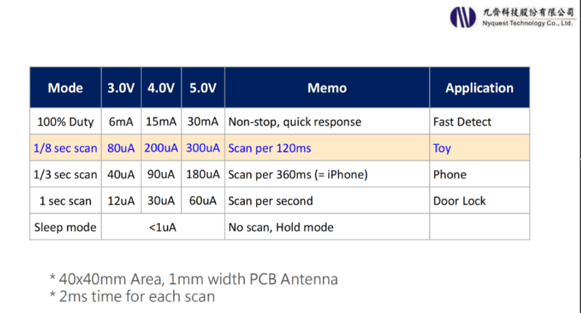Select the Fast Detect application cell
Screen dimensions: 581x313
[x=462, y=122]
